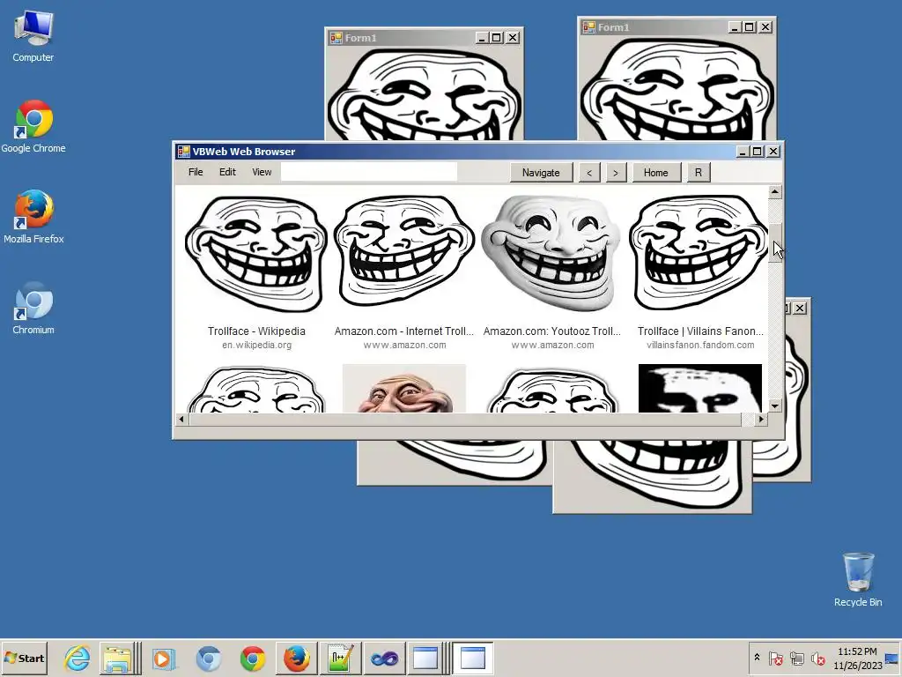Viewport: 902px width, 677px height.
Task: Minimize the VBWeb Web Browser window
Action: (x=743, y=152)
